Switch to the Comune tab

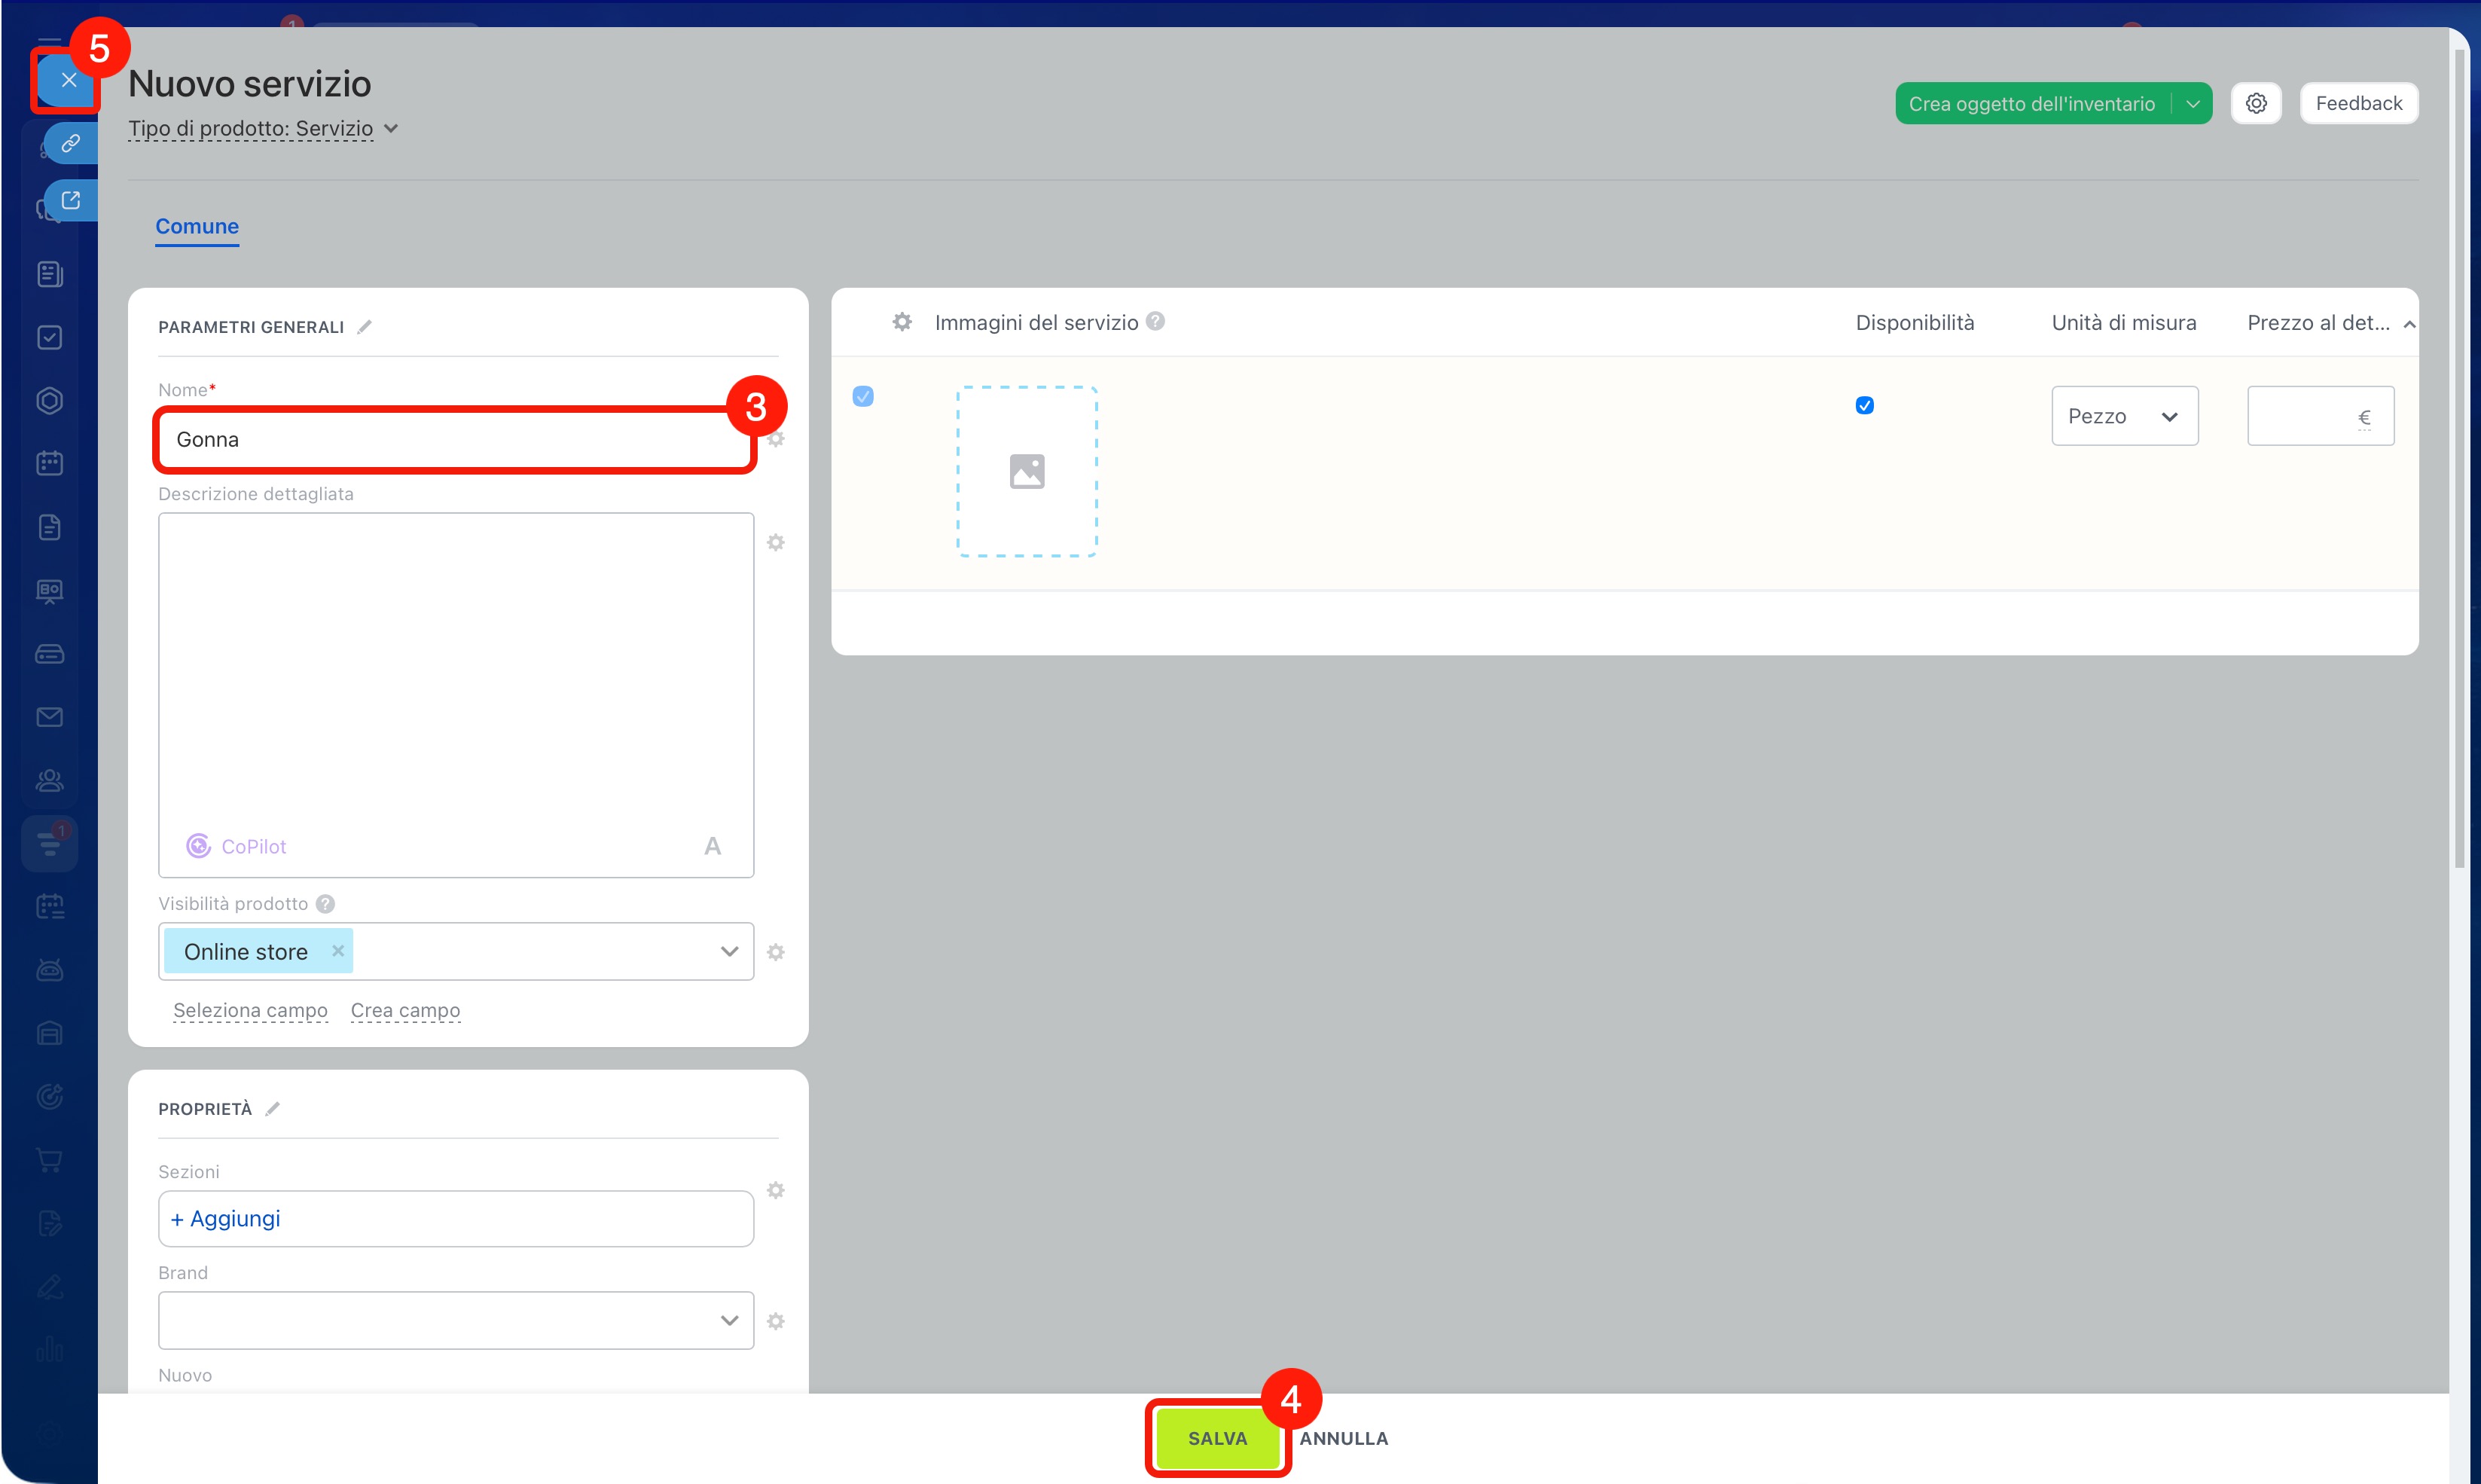(x=197, y=226)
